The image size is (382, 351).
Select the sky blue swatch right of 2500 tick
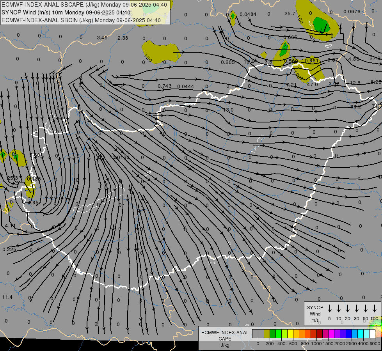tap(354, 333)
